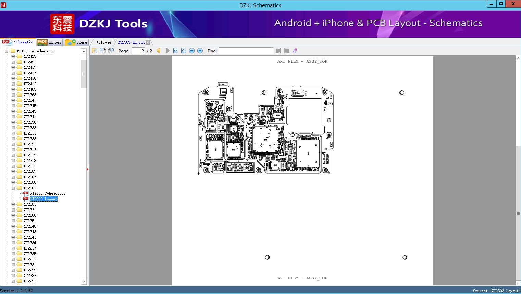Toggle match case search option
Screen dimensions: 521x294
pos(295,51)
